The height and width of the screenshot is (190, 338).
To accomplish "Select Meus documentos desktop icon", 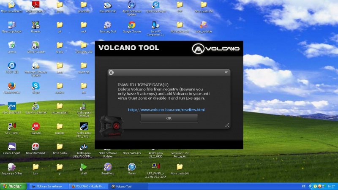I will coord(12,7).
